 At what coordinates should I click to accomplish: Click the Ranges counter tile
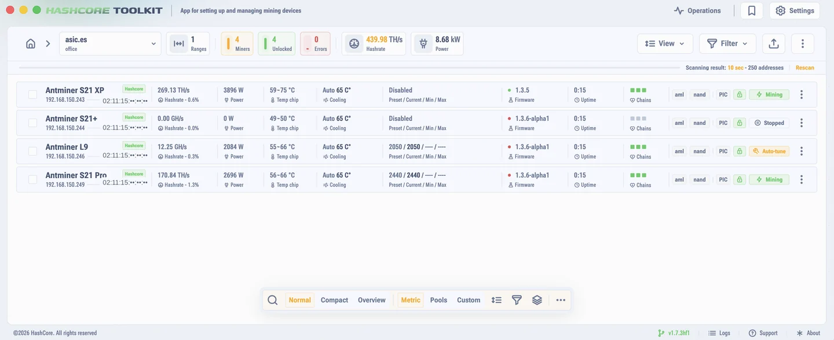click(188, 43)
